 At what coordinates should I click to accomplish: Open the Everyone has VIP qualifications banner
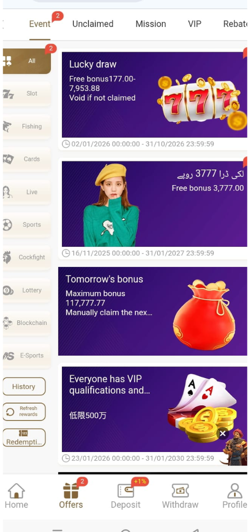[x=154, y=409]
